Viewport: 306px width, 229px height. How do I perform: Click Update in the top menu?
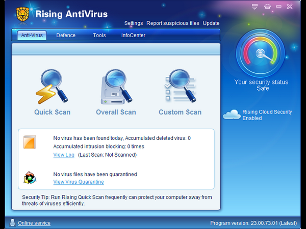click(x=211, y=23)
